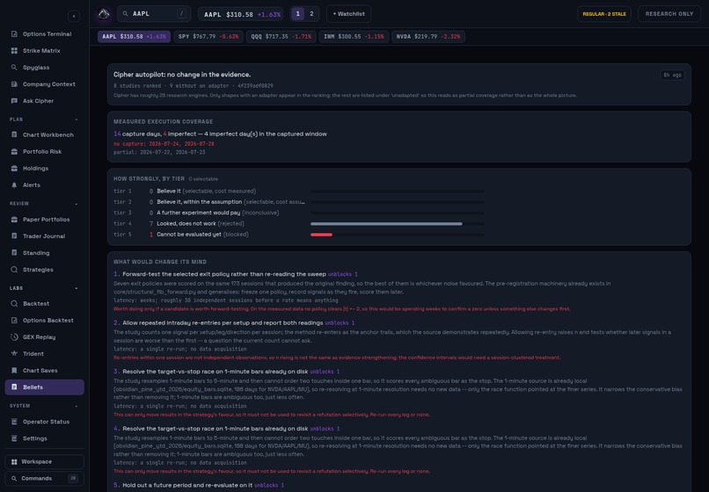The image size is (709, 492).
Task: Click the Chart Workbench icon
Action: 14,134
